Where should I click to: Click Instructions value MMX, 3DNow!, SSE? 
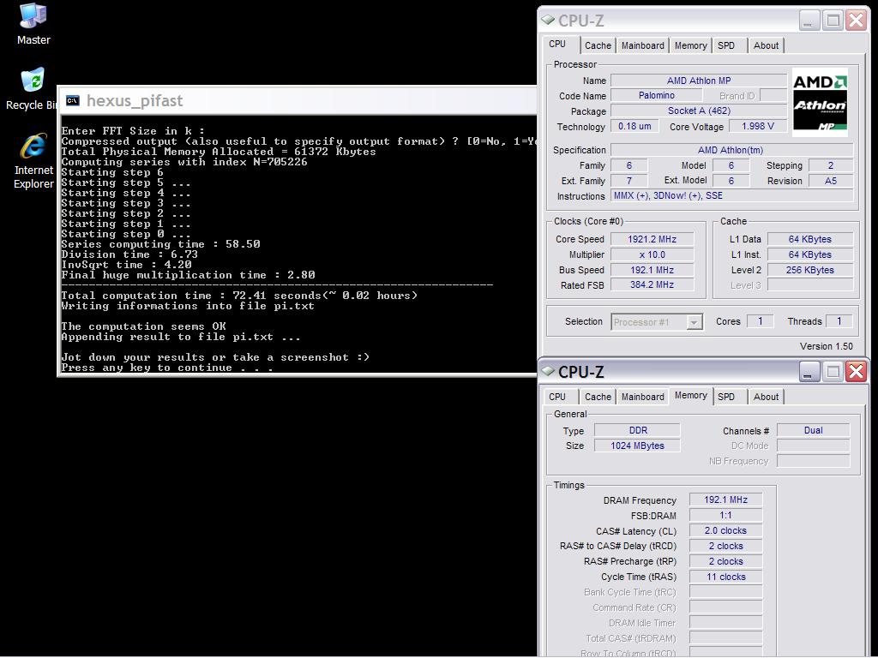click(731, 196)
